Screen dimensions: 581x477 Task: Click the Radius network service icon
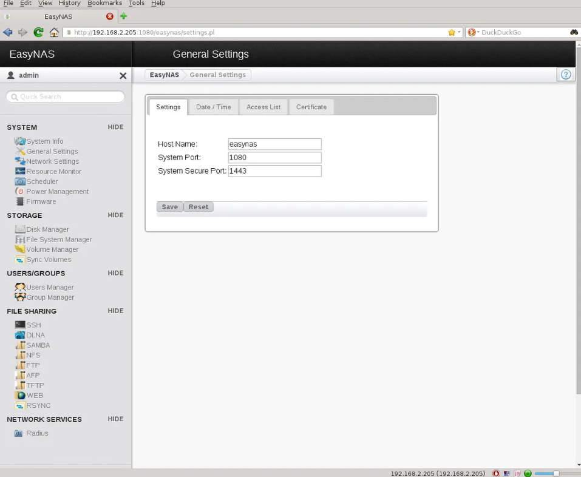[19, 433]
